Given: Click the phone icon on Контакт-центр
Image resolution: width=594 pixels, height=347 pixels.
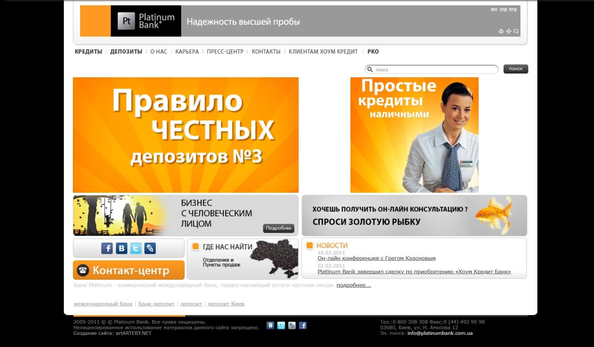Looking at the screenshot, I should [83, 270].
